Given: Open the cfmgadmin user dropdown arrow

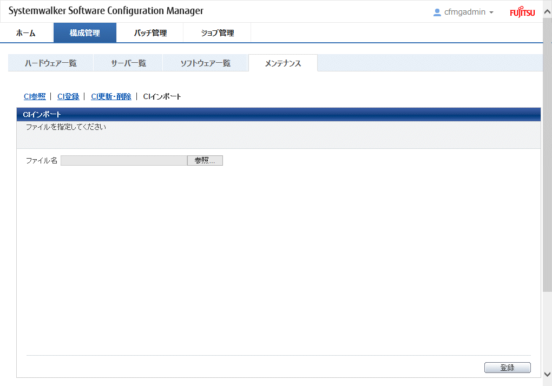Looking at the screenshot, I should (x=491, y=12).
